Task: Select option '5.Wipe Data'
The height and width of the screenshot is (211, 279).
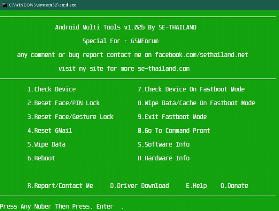Action: pos(46,145)
